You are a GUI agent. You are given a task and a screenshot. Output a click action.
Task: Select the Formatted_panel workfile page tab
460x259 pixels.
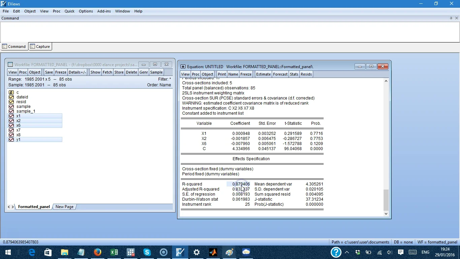pos(34,207)
